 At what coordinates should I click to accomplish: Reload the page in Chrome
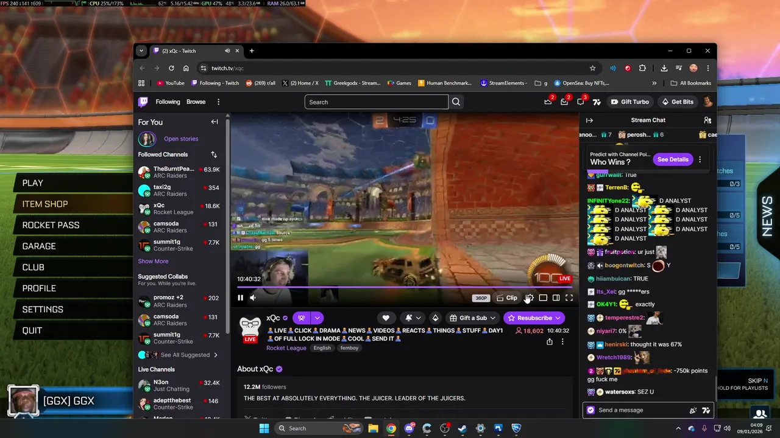pyautogui.click(x=171, y=68)
